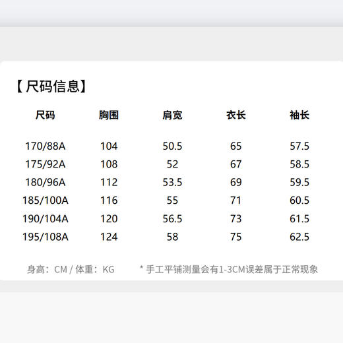Click garment length 75
The height and width of the screenshot is (343, 343).
pyautogui.click(x=235, y=237)
